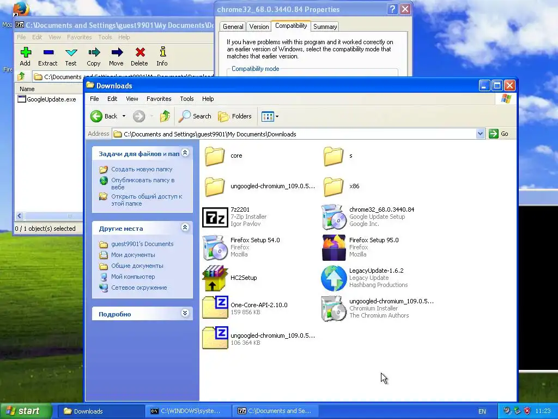The width and height of the screenshot is (558, 419).
Task: Select the HC2Setup archive file
Action: pos(230,278)
